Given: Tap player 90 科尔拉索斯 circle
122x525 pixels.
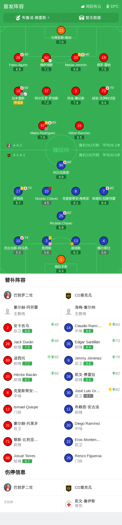Looking at the screenshot, I should (61, 165).
